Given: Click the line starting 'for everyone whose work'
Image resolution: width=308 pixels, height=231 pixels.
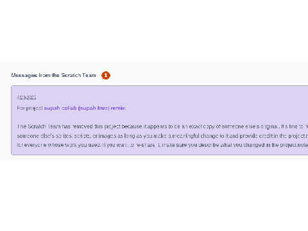Looking at the screenshot, I should pos(162,145).
